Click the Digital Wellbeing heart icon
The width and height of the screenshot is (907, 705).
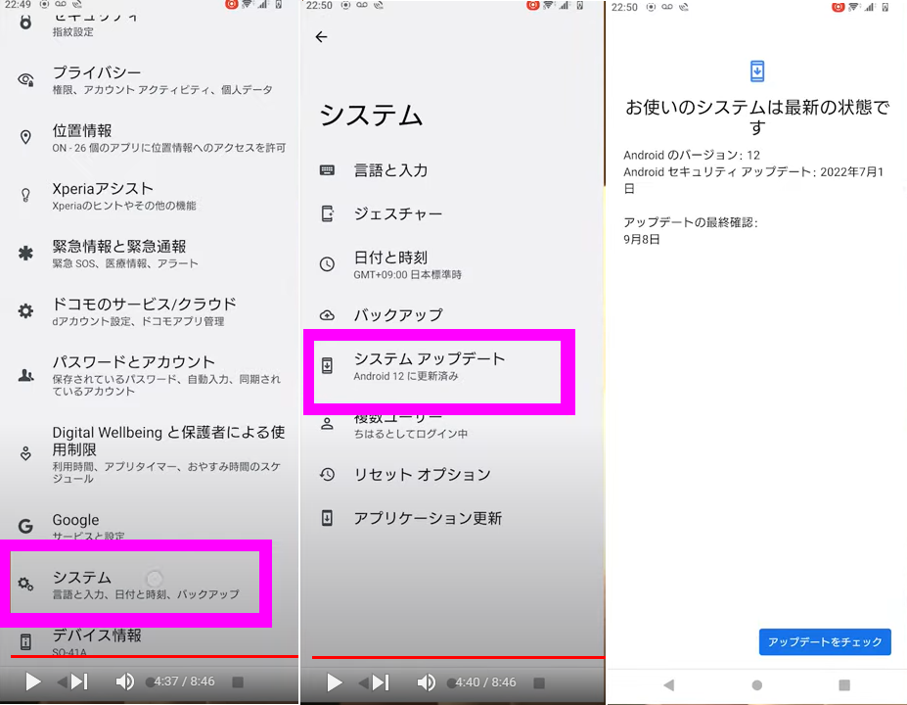click(25, 453)
